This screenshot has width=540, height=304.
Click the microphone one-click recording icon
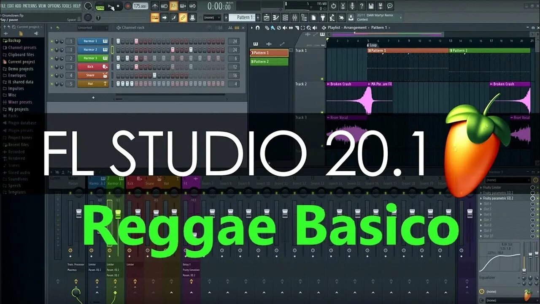coord(352,6)
